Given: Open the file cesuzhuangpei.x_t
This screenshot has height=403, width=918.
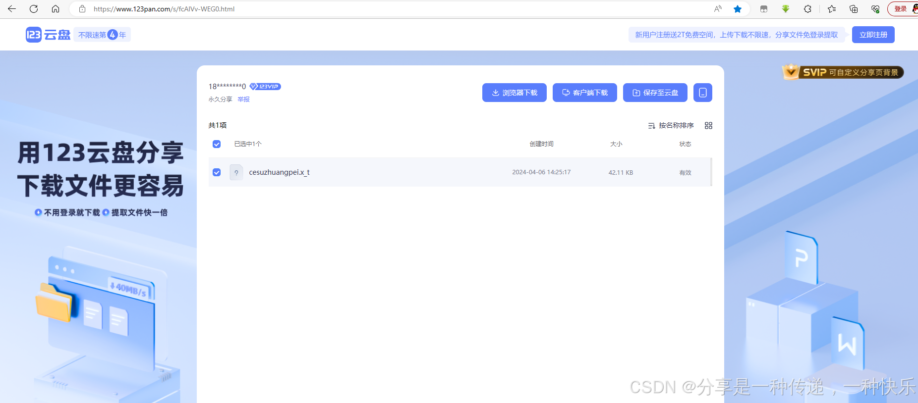Looking at the screenshot, I should click(279, 172).
